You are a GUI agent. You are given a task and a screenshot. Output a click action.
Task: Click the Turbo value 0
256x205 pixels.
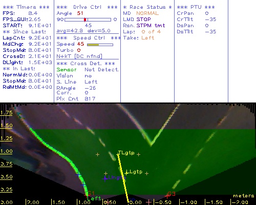click(x=79, y=50)
